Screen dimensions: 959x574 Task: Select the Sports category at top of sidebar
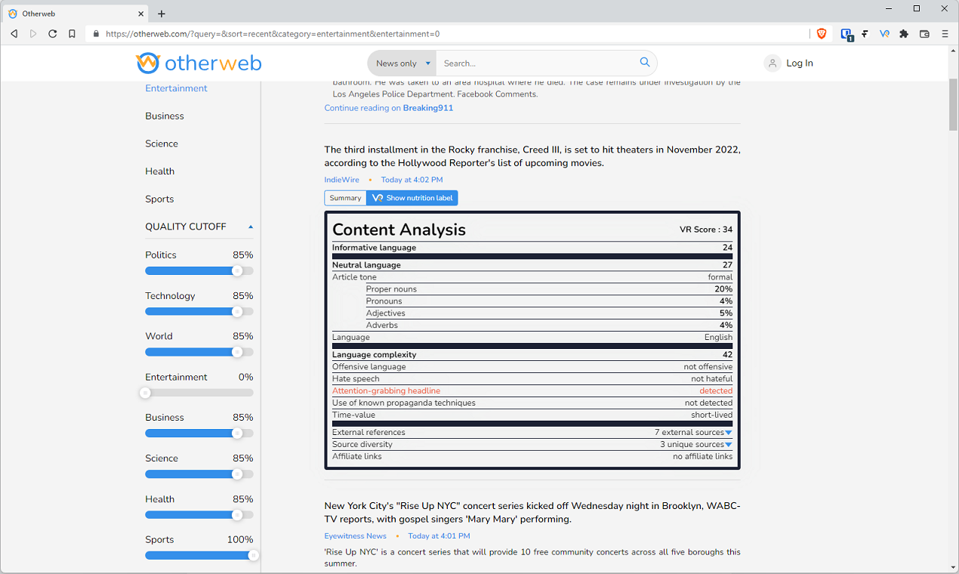click(159, 199)
